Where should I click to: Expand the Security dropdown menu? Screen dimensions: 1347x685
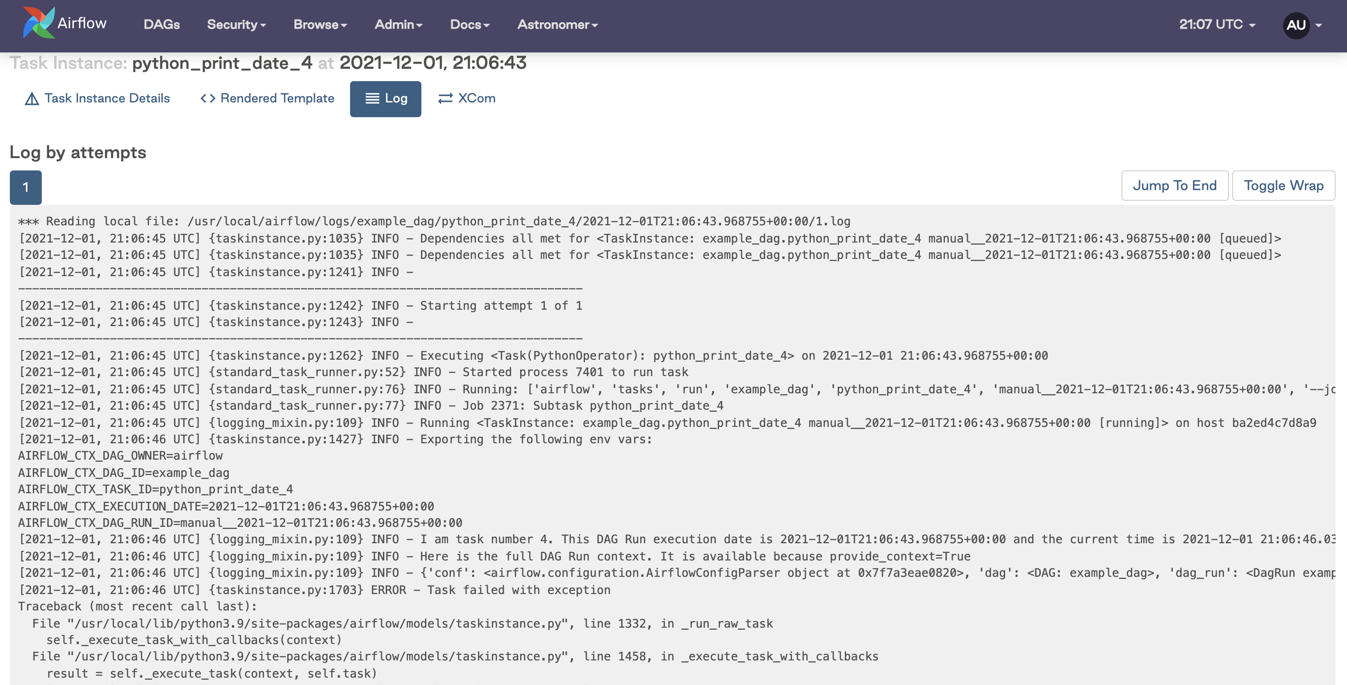[x=237, y=25]
